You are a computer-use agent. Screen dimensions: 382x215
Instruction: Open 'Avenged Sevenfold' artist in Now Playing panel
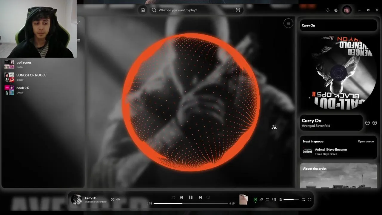(316, 126)
